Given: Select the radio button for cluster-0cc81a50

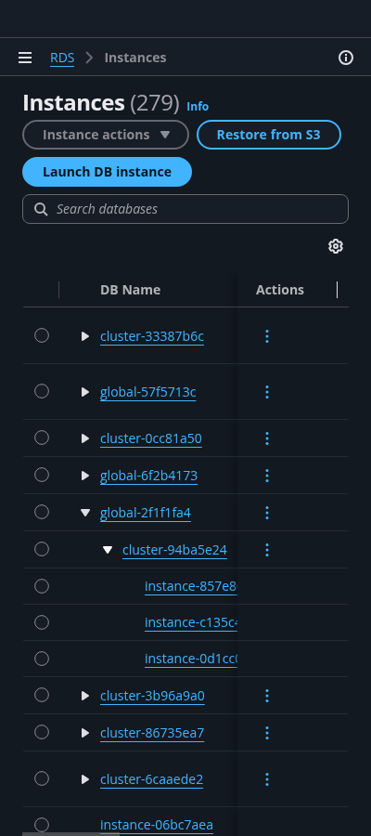Looking at the screenshot, I should click(42, 438).
